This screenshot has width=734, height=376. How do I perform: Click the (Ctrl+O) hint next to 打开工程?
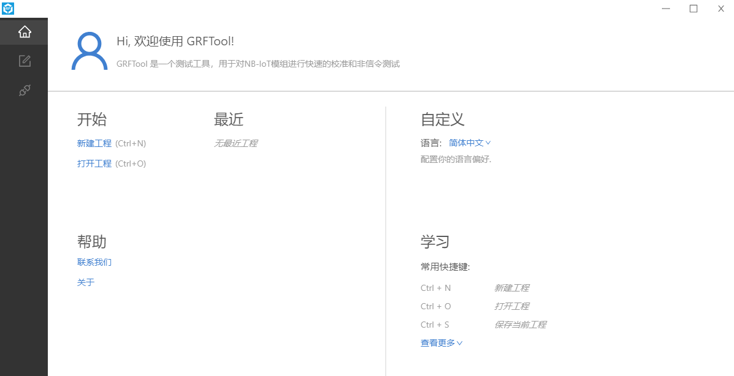(x=131, y=164)
